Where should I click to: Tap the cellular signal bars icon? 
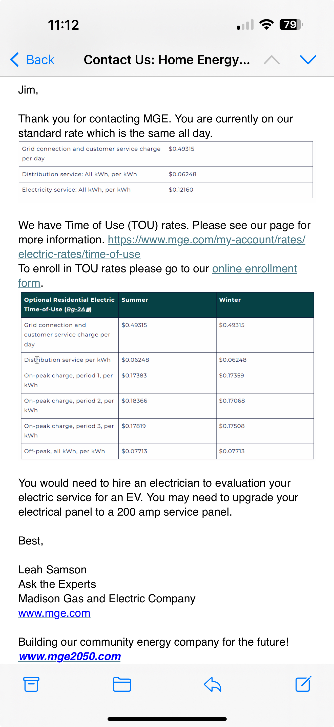pos(245,25)
